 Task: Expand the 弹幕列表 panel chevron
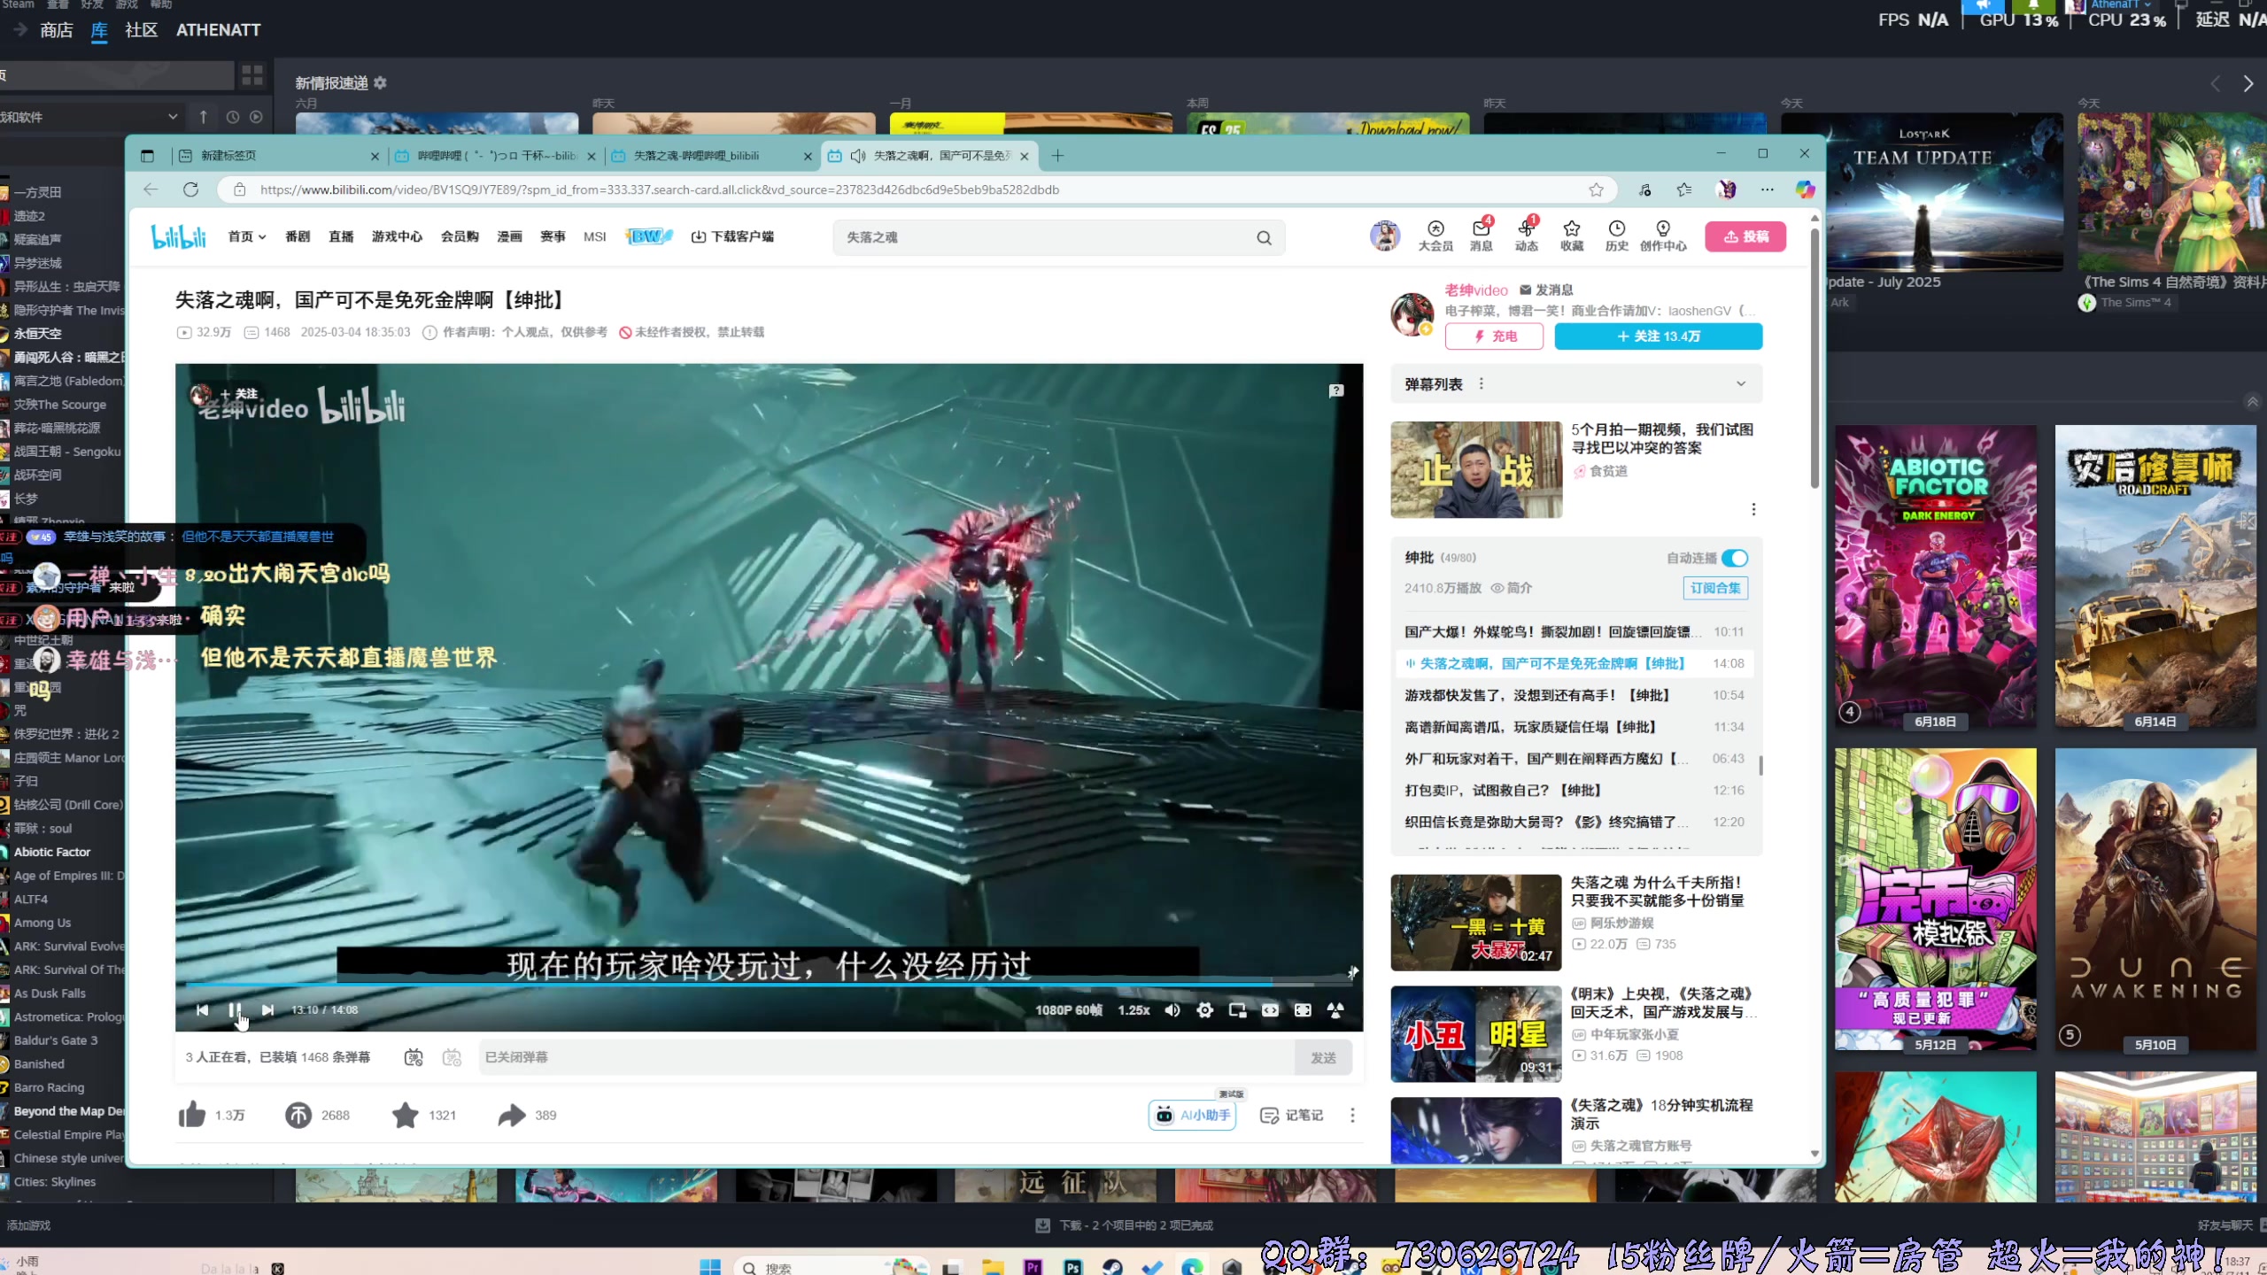pyautogui.click(x=1741, y=384)
